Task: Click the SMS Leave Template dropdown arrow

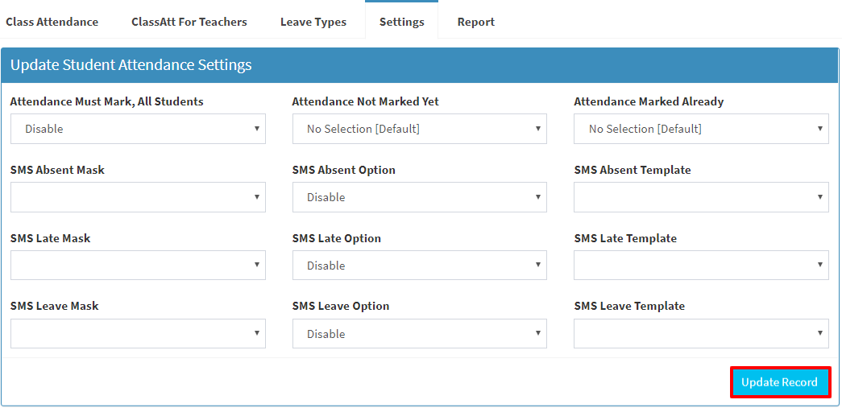Action: [819, 333]
